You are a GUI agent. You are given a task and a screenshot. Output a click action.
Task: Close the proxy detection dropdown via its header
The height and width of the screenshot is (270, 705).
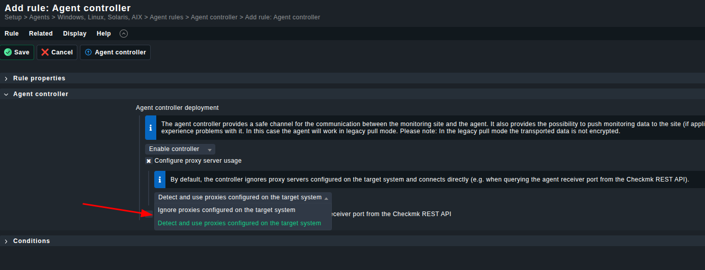[x=243, y=197]
